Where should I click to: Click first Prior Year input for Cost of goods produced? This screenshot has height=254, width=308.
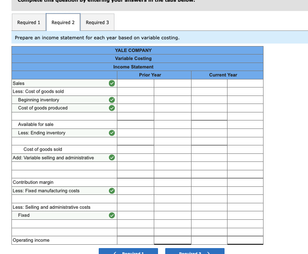[136, 108]
